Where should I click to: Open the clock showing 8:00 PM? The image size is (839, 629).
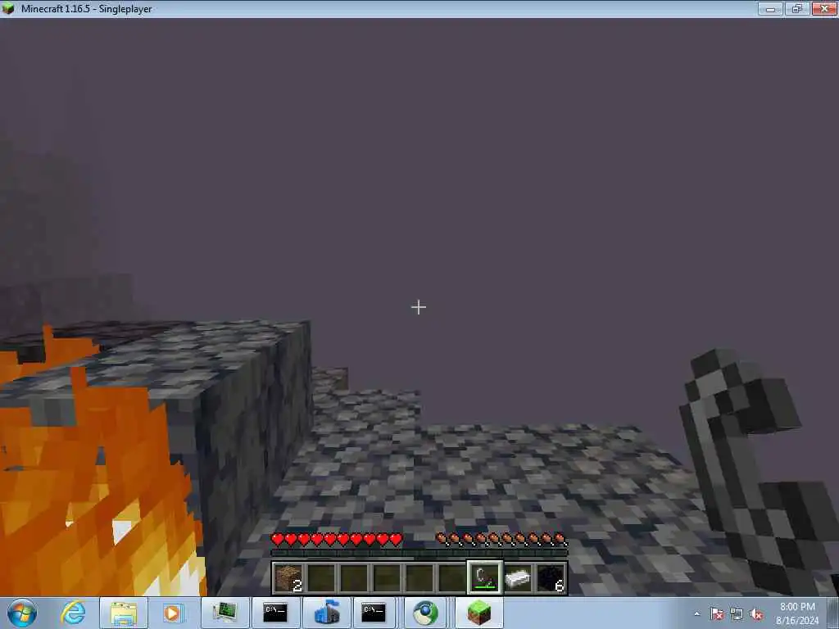click(x=797, y=613)
